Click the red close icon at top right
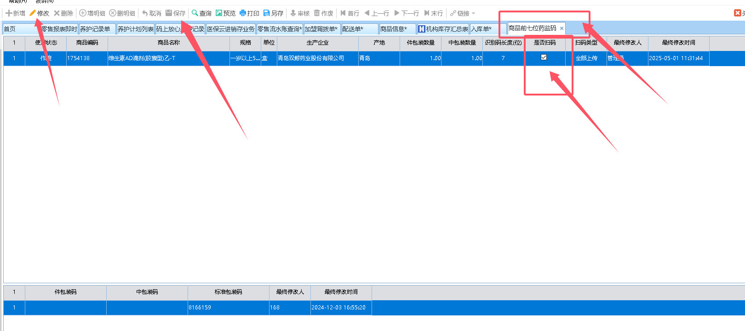This screenshot has width=745, height=331. pyautogui.click(x=737, y=13)
